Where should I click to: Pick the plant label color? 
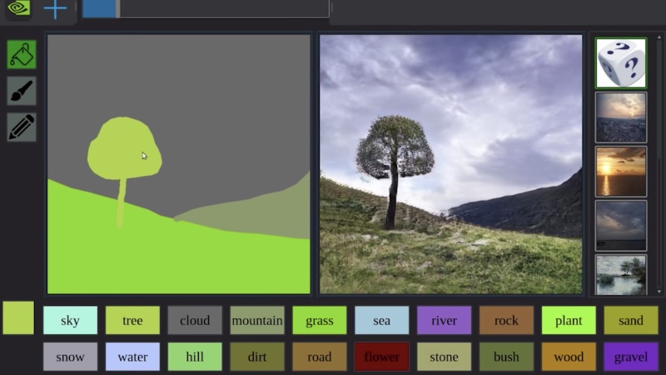tap(569, 320)
